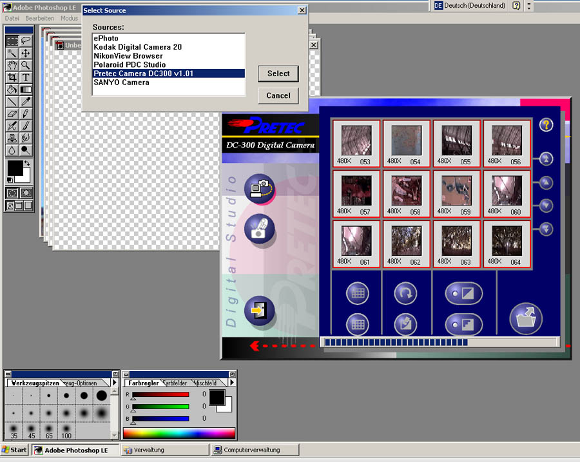Open the Windows Start menu
Screen dimensions: 580x462
click(14, 450)
